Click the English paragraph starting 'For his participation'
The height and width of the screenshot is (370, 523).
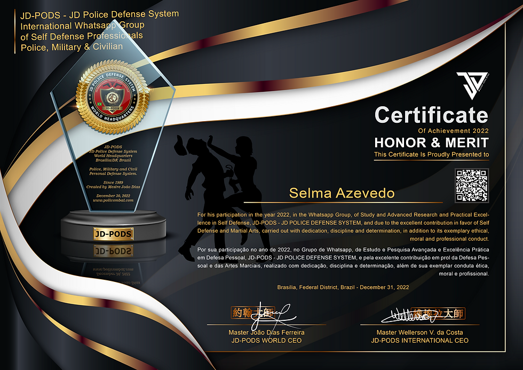pyautogui.click(x=343, y=227)
